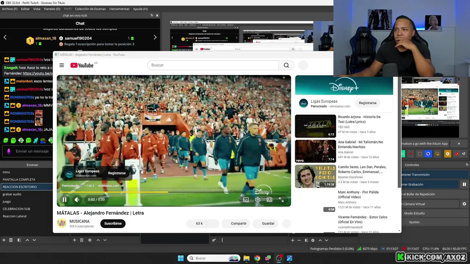This screenshot has width=470, height=264.
Task: Open Colección de Escenas menu
Action: pos(90,9)
